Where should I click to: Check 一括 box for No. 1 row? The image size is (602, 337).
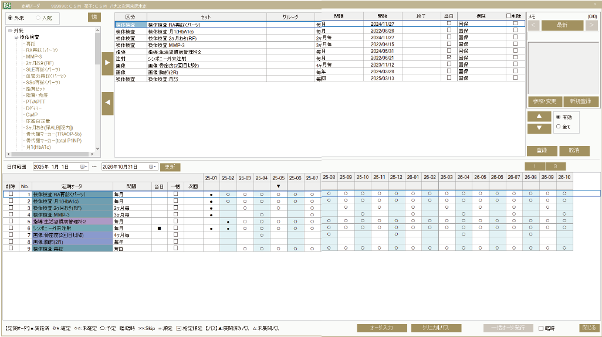(x=175, y=194)
